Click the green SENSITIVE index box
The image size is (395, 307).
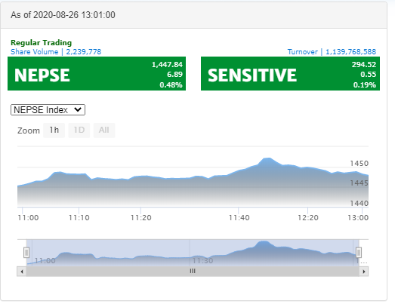290,73
